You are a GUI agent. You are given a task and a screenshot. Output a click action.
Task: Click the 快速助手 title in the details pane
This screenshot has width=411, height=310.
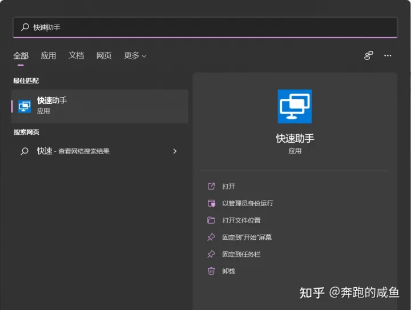click(x=295, y=138)
